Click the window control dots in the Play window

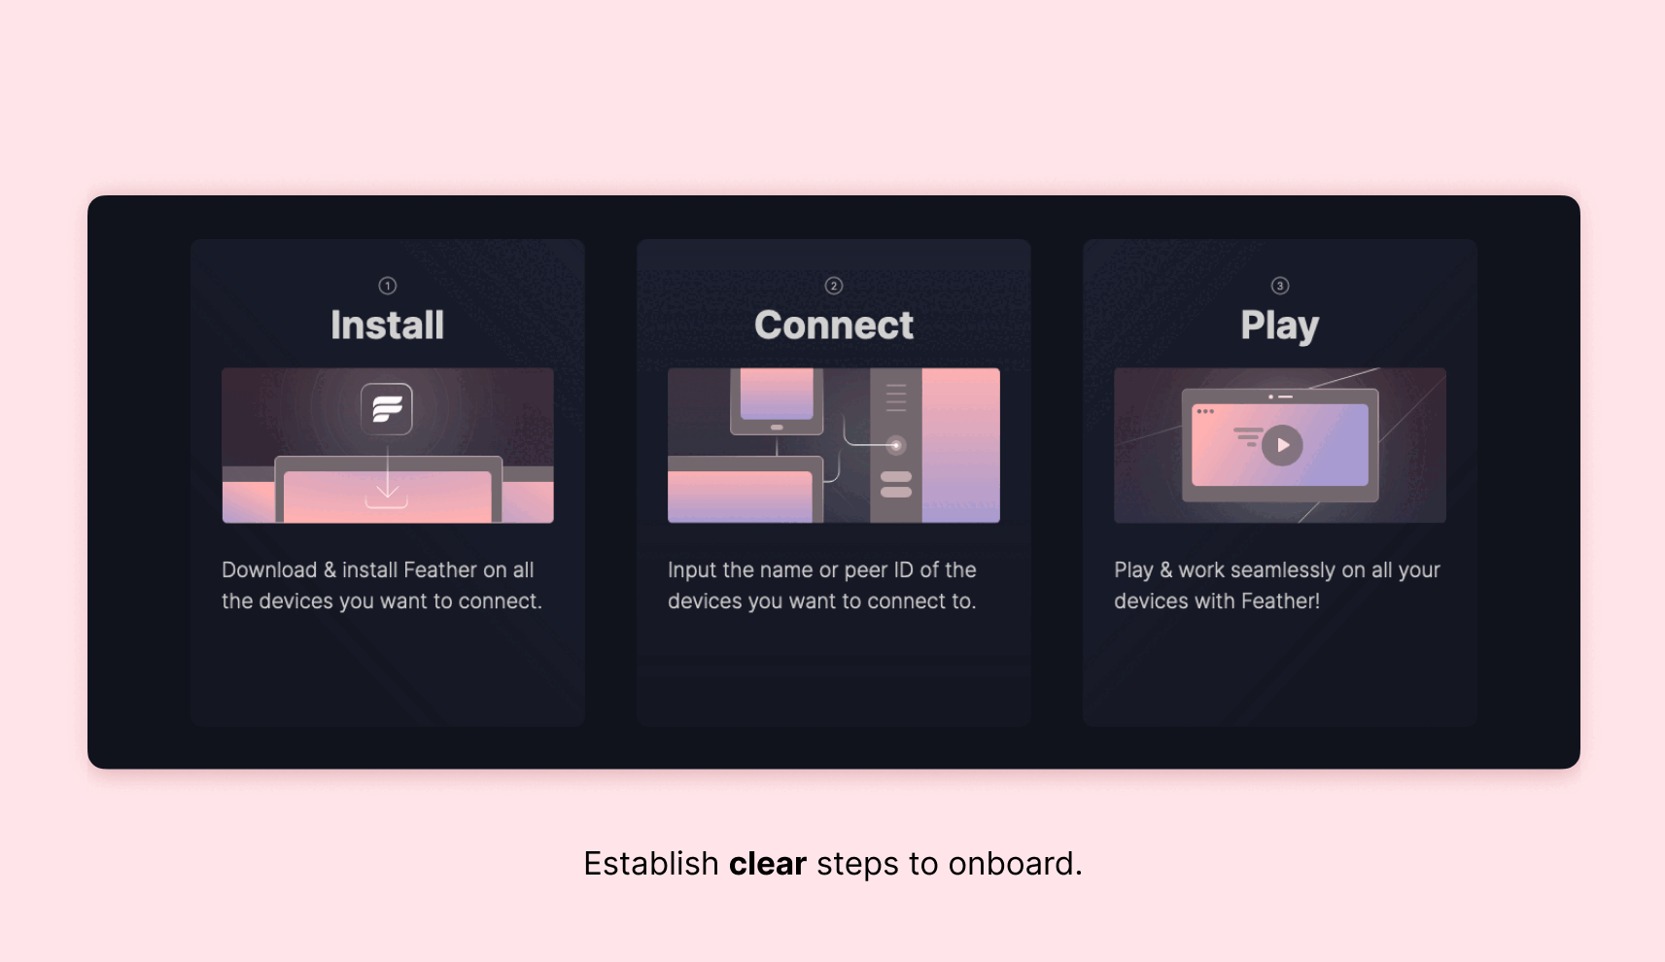[x=1205, y=411]
